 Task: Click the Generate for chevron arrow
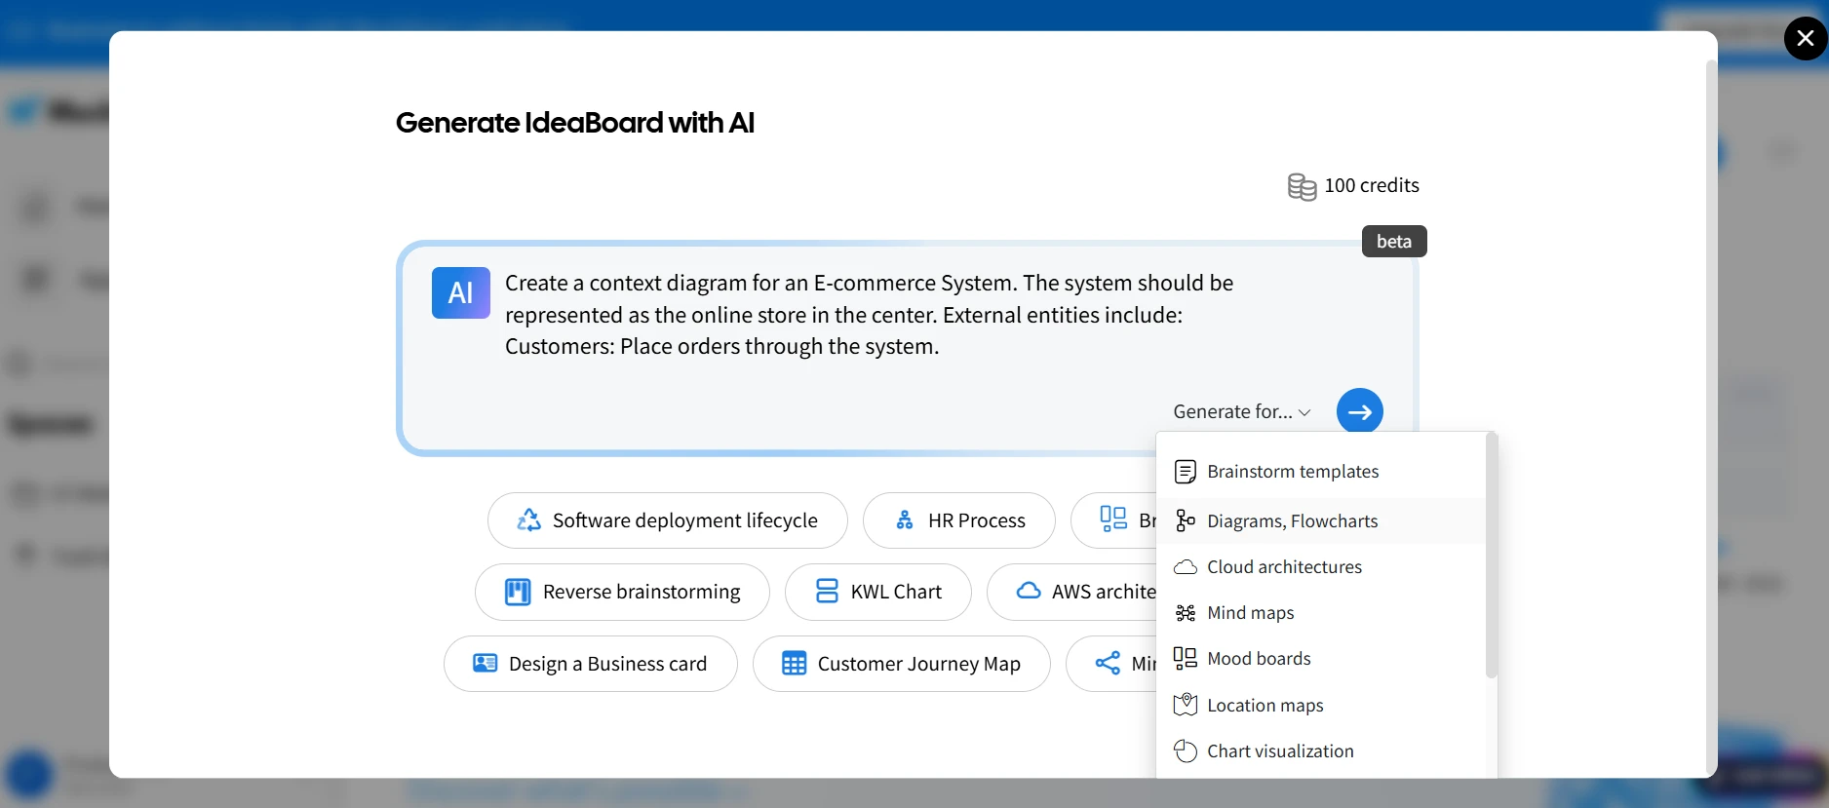point(1304,413)
